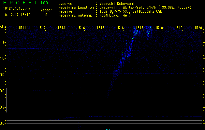Click the 1511 time axis marker
The image size is (205, 130).
point(22,28)
